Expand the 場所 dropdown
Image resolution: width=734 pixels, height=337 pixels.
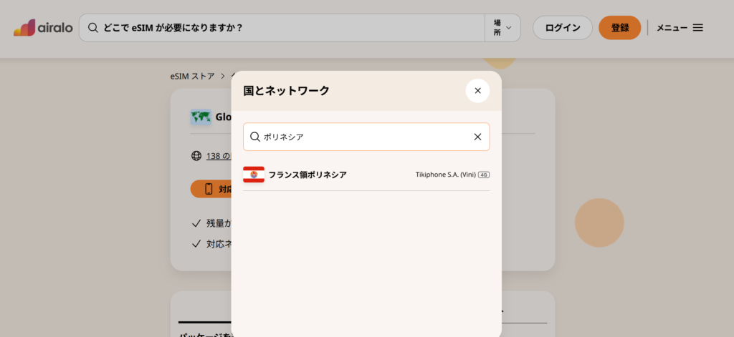[x=502, y=28]
